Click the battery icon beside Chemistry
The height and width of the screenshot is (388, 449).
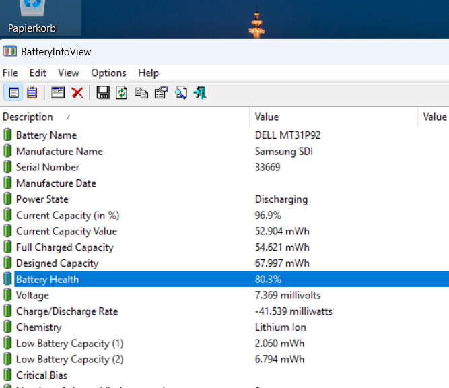click(7, 327)
